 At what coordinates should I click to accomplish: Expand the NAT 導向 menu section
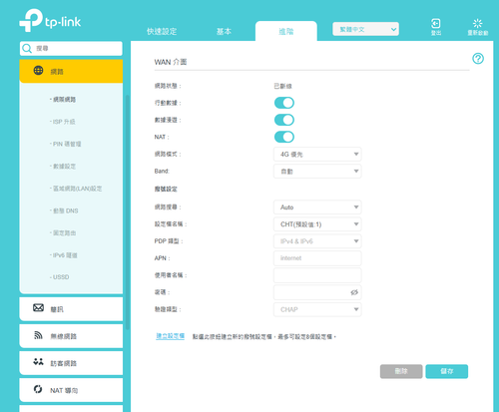pos(71,390)
